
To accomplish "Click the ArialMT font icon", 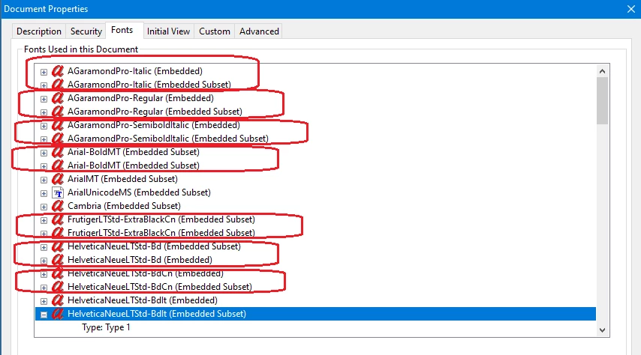I will pos(58,179).
